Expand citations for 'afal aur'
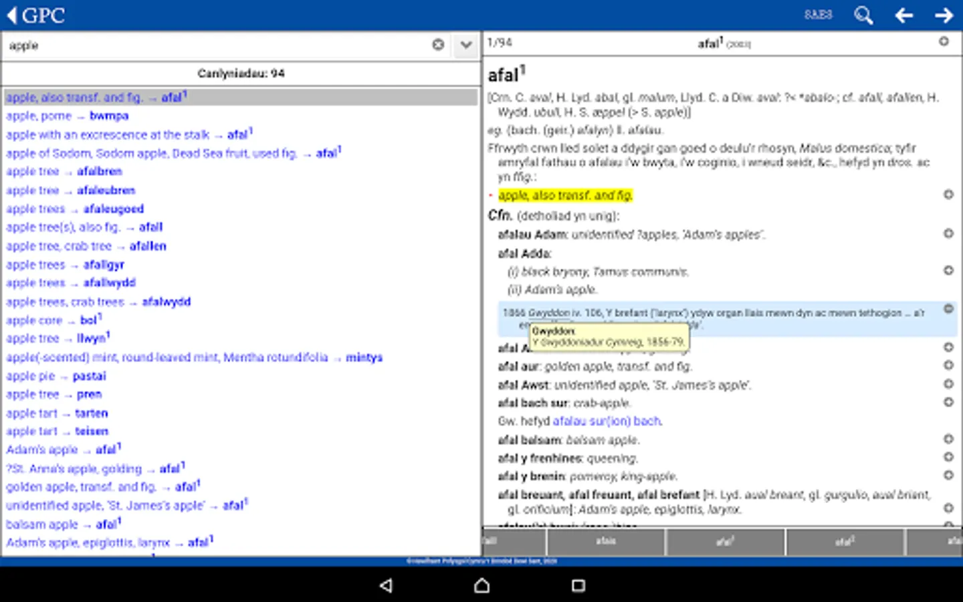 coord(948,365)
